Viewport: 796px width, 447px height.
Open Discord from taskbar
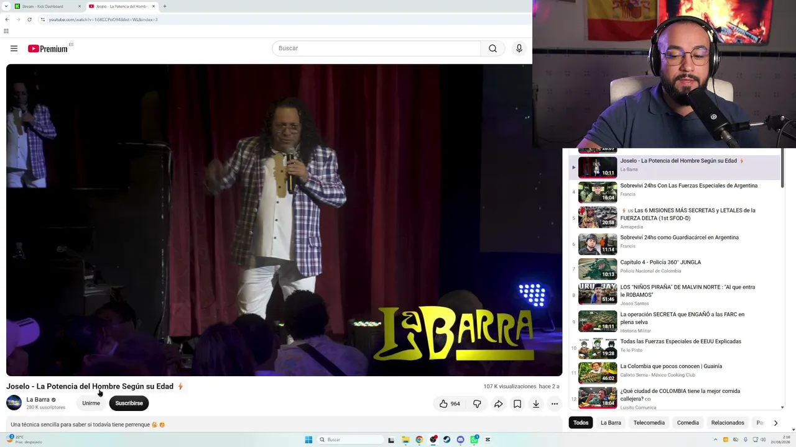460,440
